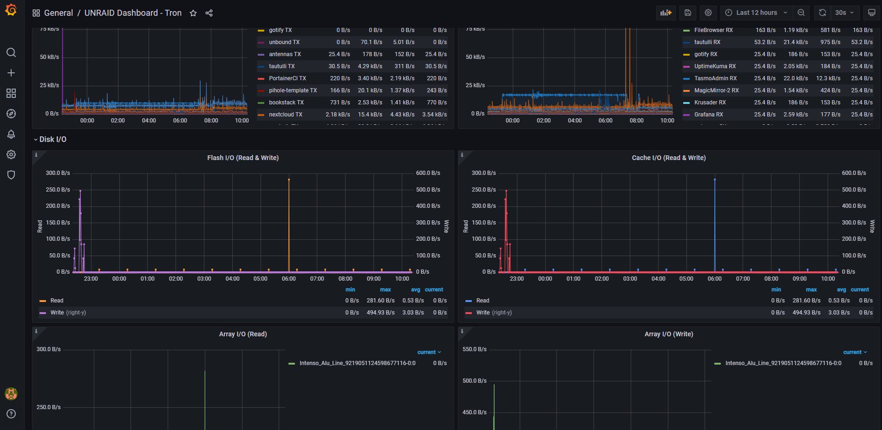
Task: Toggle Intenso_Alu_Line series in Array Read legend
Action: [x=357, y=363]
